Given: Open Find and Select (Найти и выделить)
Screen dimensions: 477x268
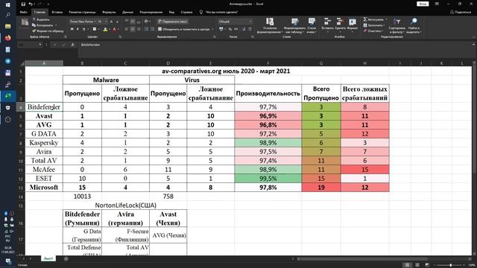Looking at the screenshot, I should tap(413, 25).
